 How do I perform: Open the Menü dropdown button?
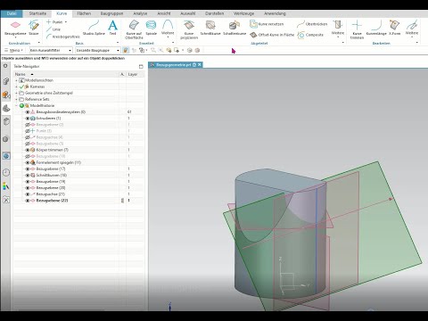coord(13,50)
